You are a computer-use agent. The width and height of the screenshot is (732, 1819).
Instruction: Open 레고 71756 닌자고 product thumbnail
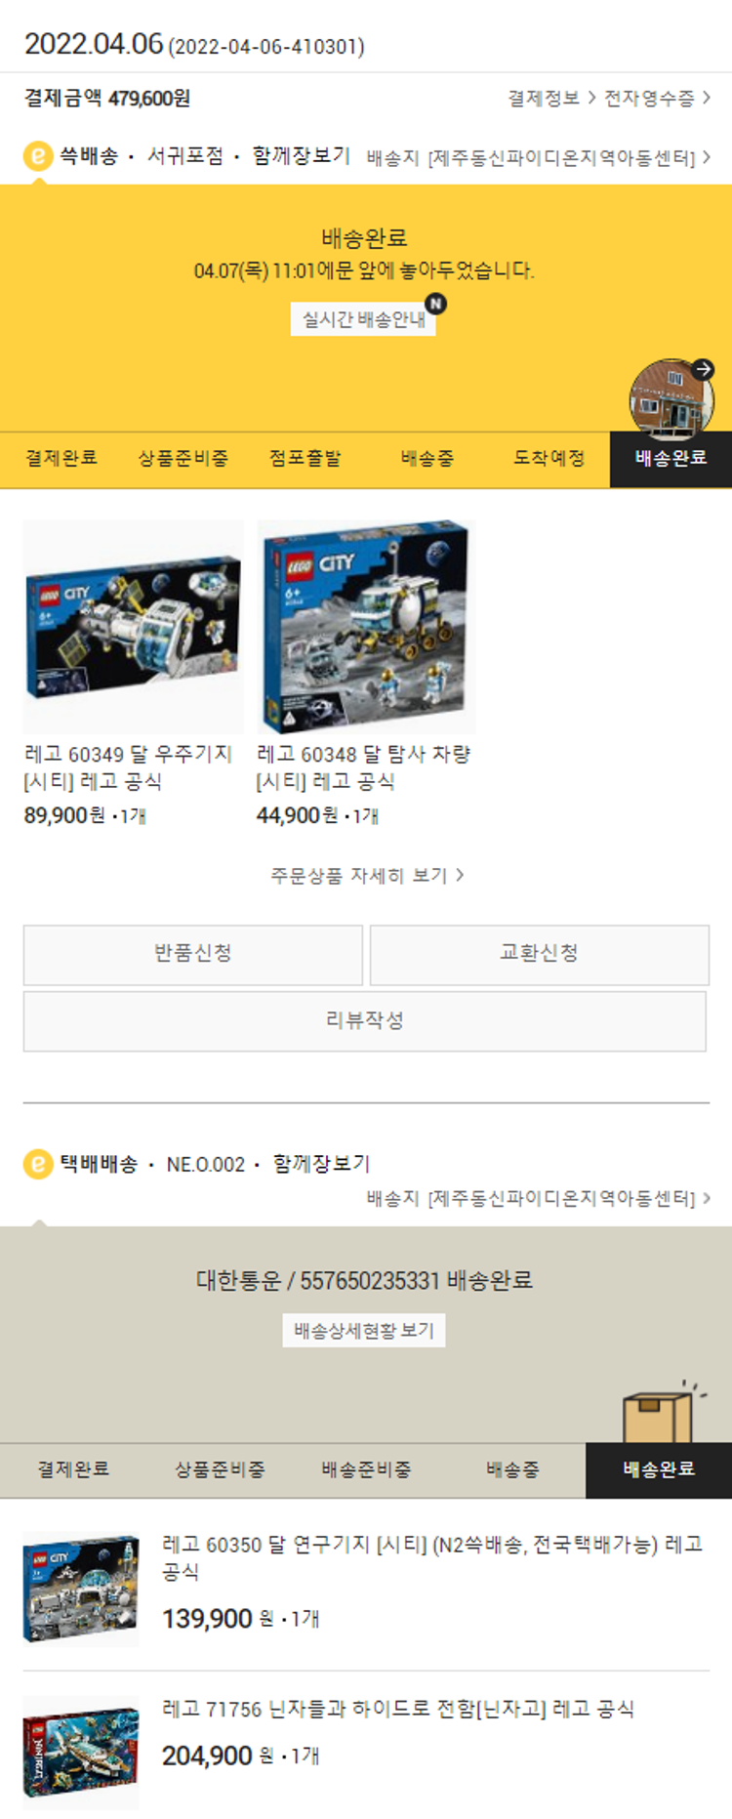(x=81, y=1753)
